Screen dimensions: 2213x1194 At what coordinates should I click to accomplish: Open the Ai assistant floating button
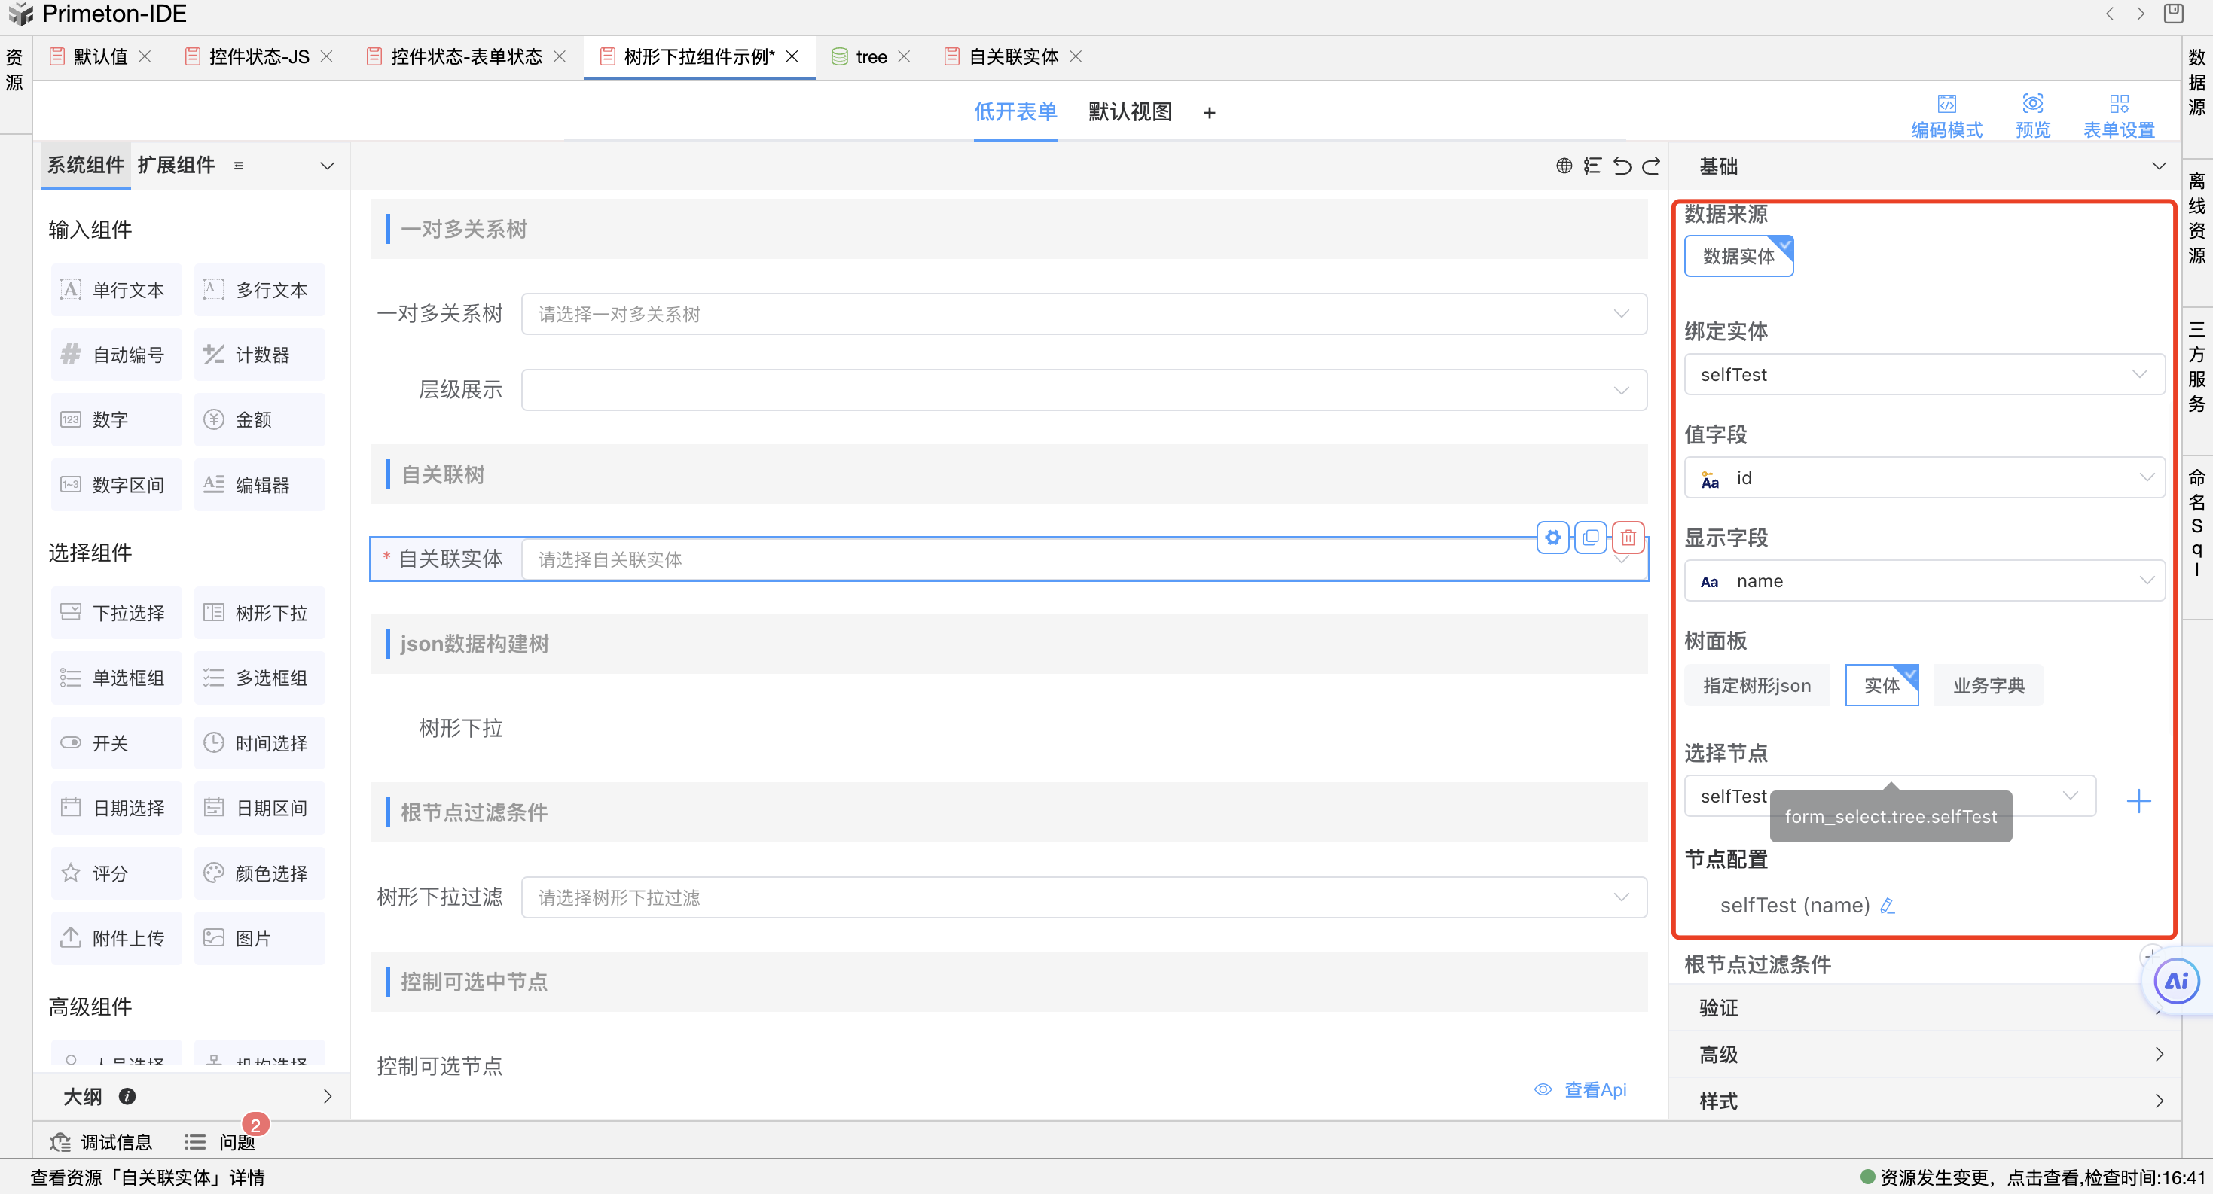pyautogui.click(x=2176, y=980)
